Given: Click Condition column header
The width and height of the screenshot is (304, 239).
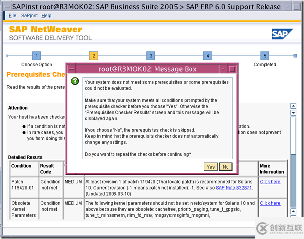Looking at the screenshot, I should pyautogui.click(x=24, y=169).
